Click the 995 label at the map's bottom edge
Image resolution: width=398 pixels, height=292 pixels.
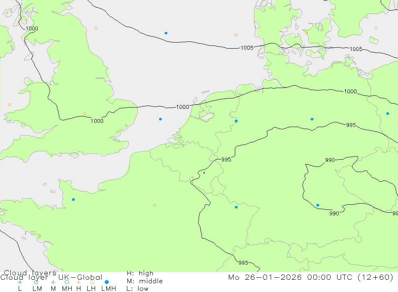pyautogui.click(x=243, y=263)
